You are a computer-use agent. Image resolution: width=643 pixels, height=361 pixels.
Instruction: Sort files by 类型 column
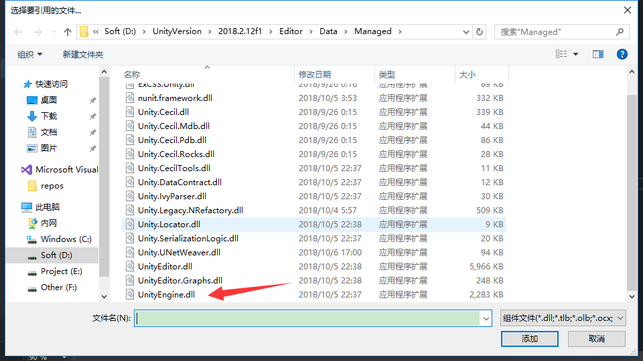coord(386,74)
